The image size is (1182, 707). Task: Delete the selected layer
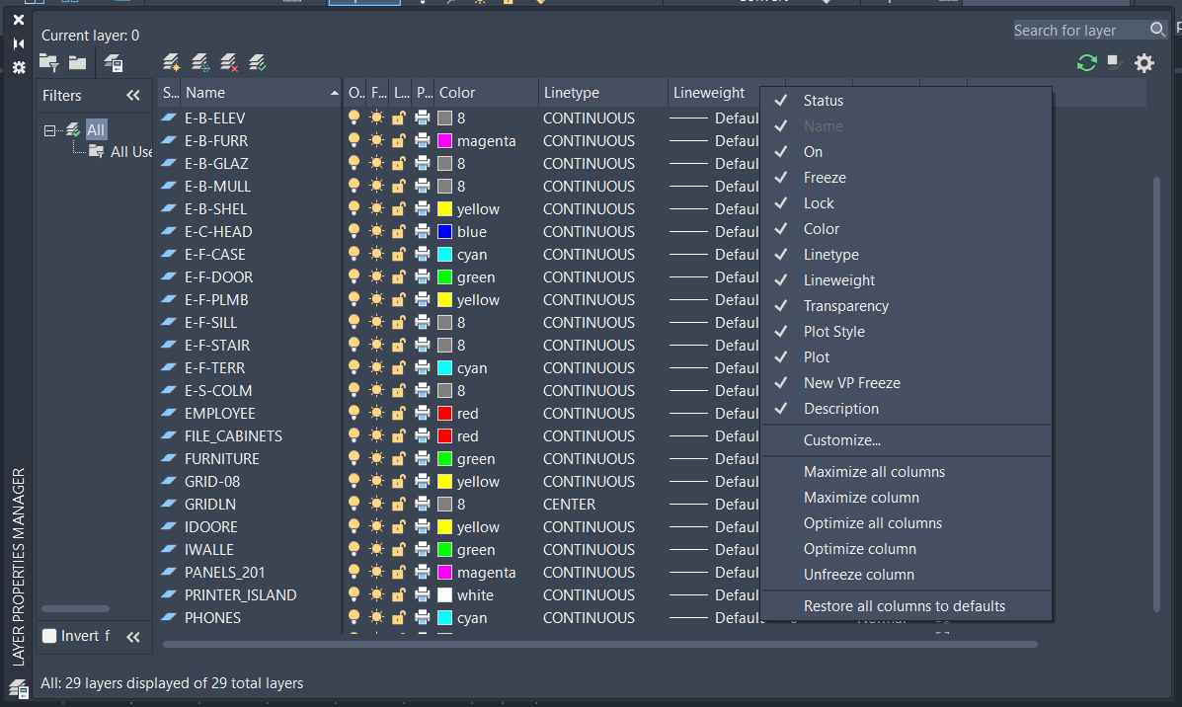(x=229, y=62)
